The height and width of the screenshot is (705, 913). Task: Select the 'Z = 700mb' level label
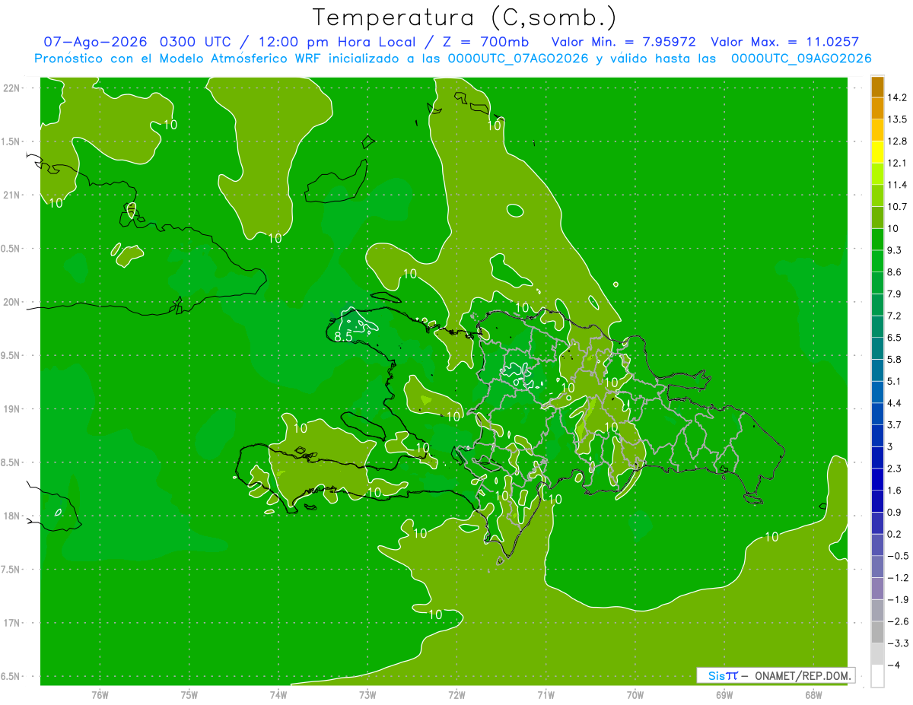(484, 42)
